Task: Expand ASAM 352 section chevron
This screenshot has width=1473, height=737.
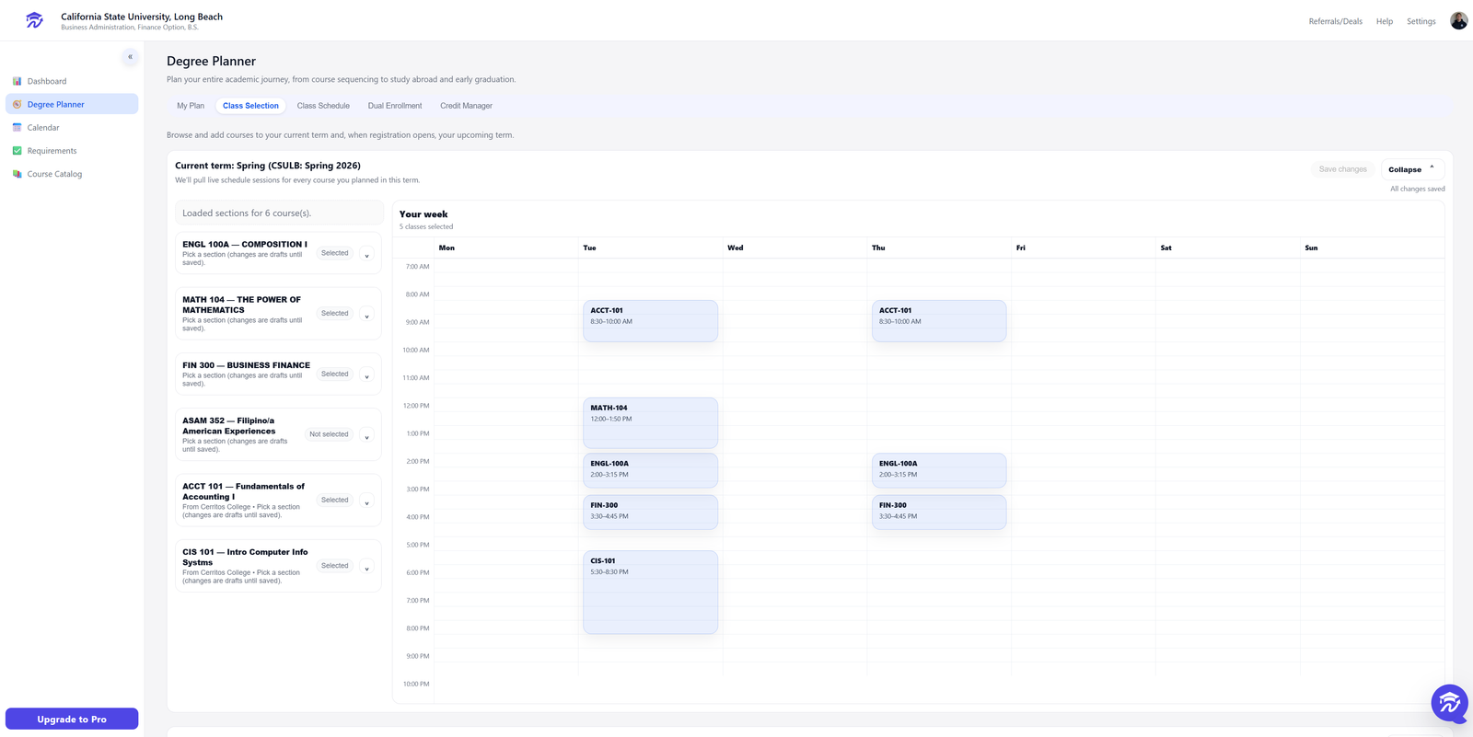Action: pos(366,436)
